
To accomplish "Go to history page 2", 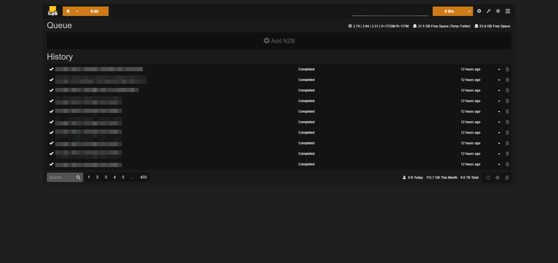I will [x=97, y=177].
